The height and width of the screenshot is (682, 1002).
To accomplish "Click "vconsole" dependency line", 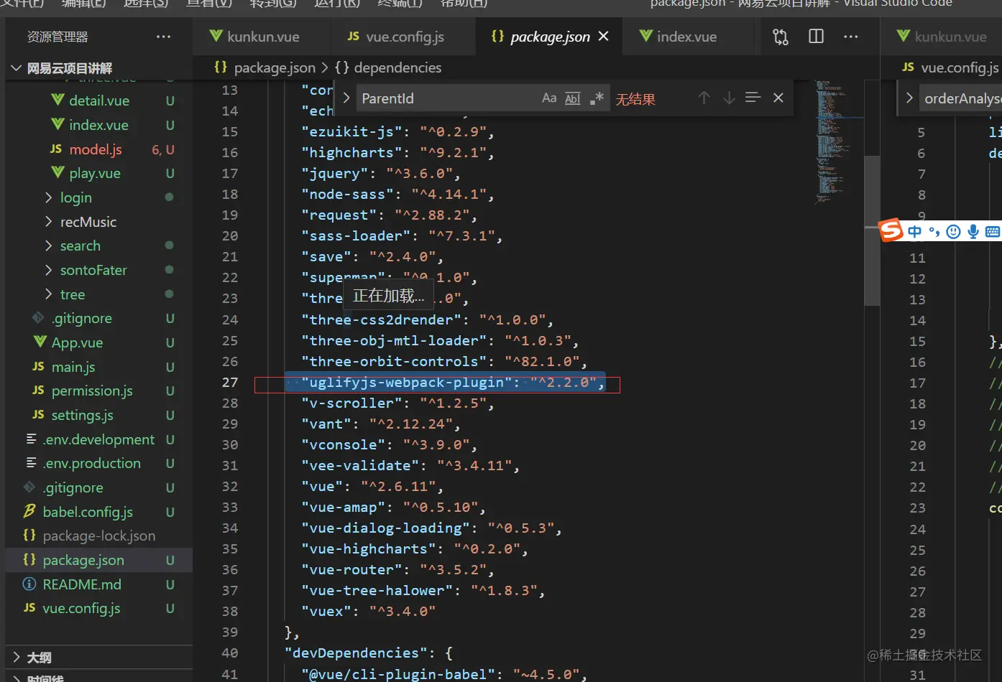I will pos(390,444).
